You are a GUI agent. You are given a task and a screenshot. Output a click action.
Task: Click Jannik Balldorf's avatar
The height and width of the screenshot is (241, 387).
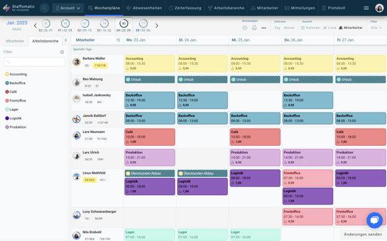pos(77,119)
